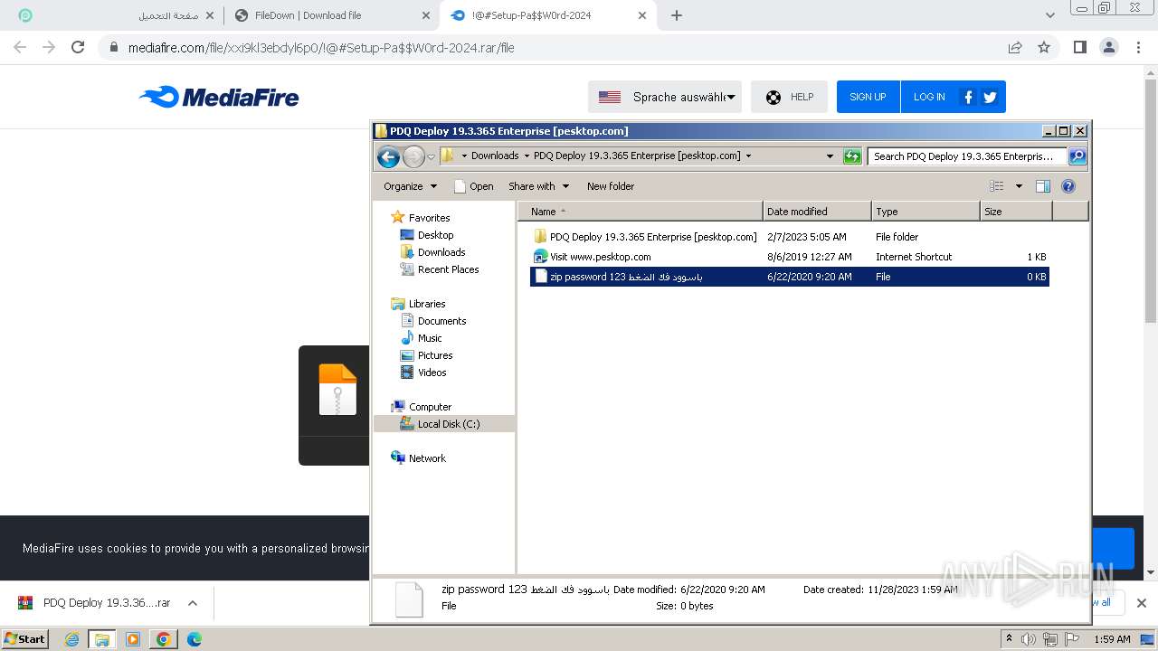Click Libraries in the navigation pane
1158x651 pixels.
tap(427, 304)
